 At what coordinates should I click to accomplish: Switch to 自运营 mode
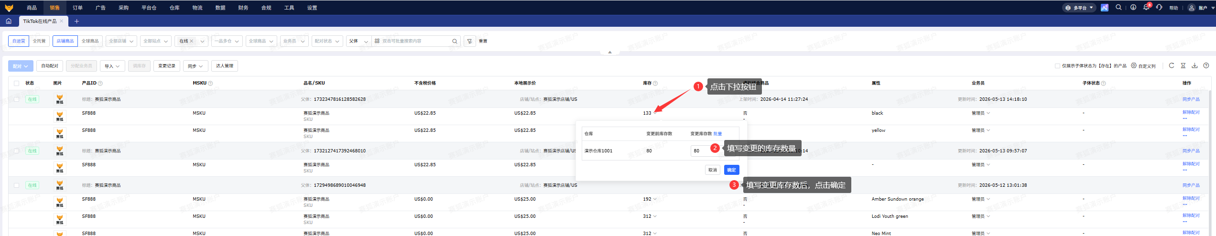tap(19, 41)
